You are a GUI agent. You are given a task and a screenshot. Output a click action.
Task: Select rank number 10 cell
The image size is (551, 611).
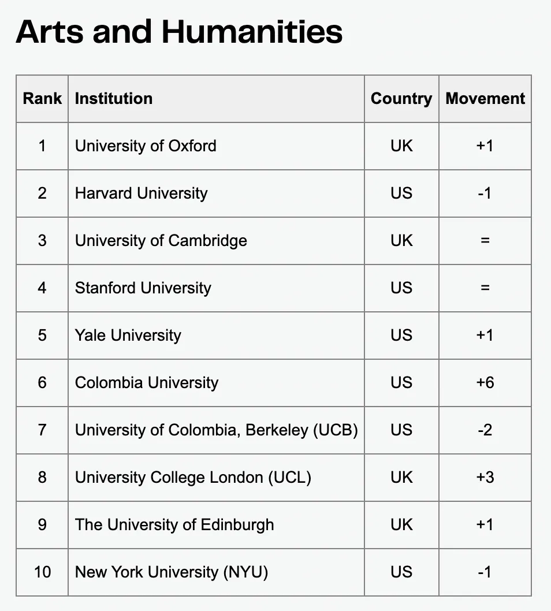[42, 572]
